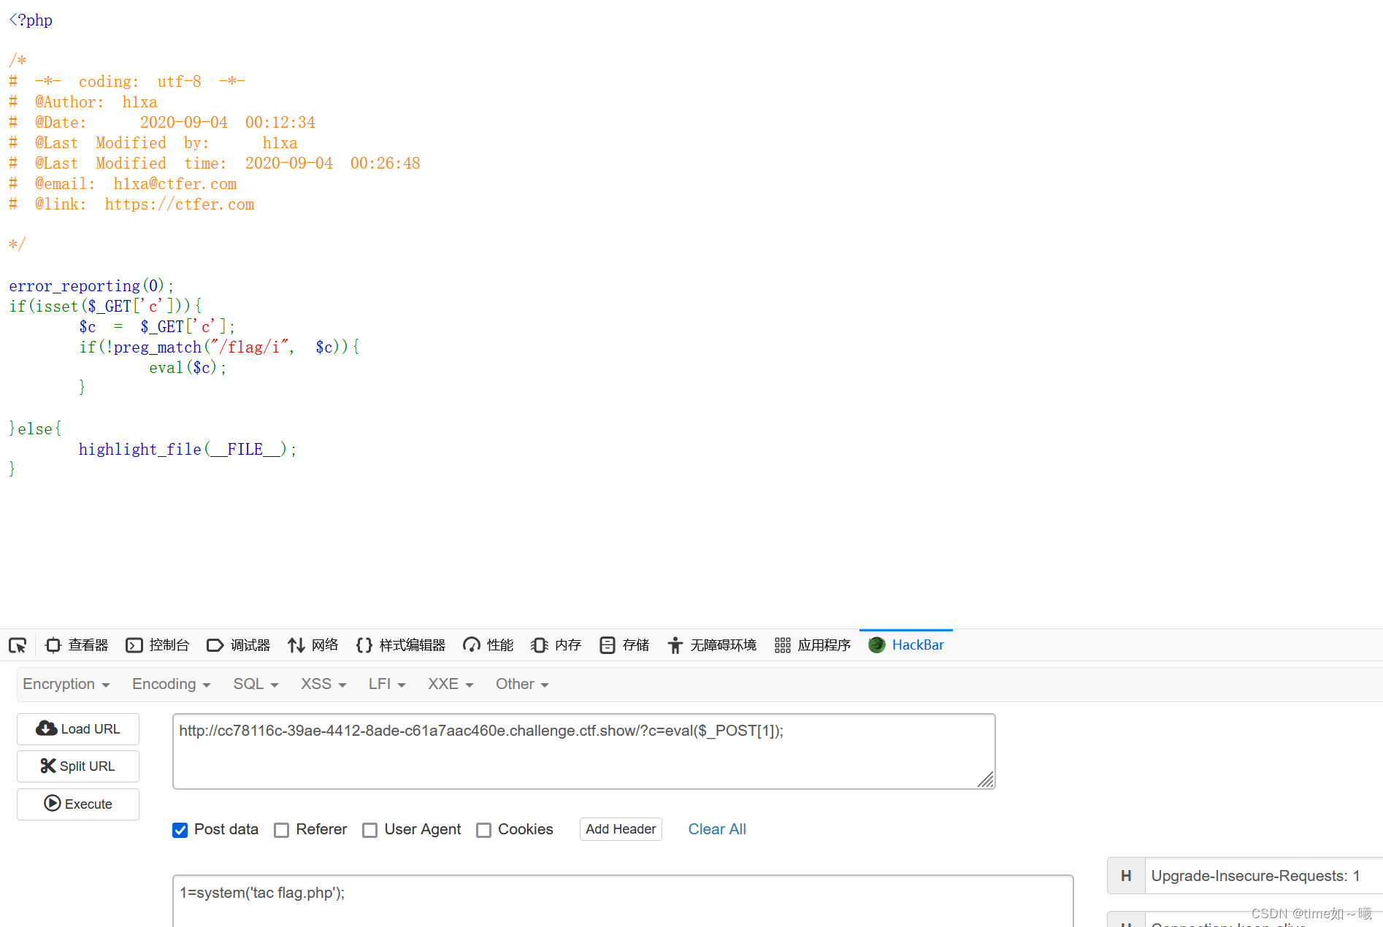Expand the XSS dropdown
The width and height of the screenshot is (1383, 927).
click(x=323, y=684)
